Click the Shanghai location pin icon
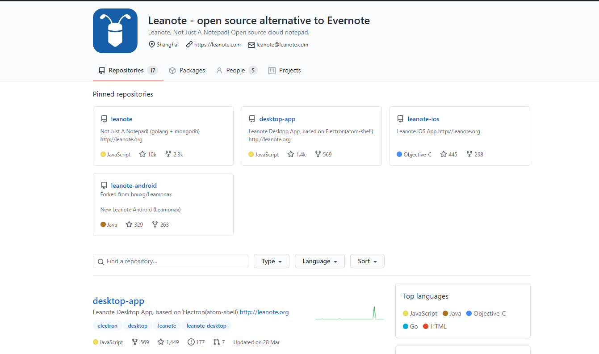The height and width of the screenshot is (354, 599). pyautogui.click(x=152, y=45)
